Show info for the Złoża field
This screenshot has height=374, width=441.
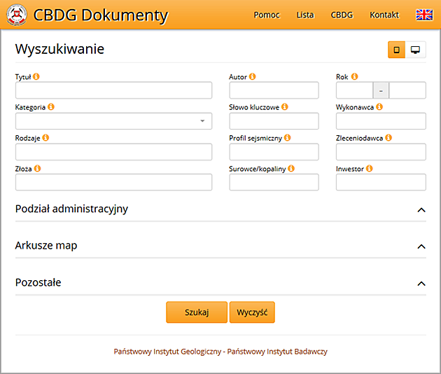point(37,168)
